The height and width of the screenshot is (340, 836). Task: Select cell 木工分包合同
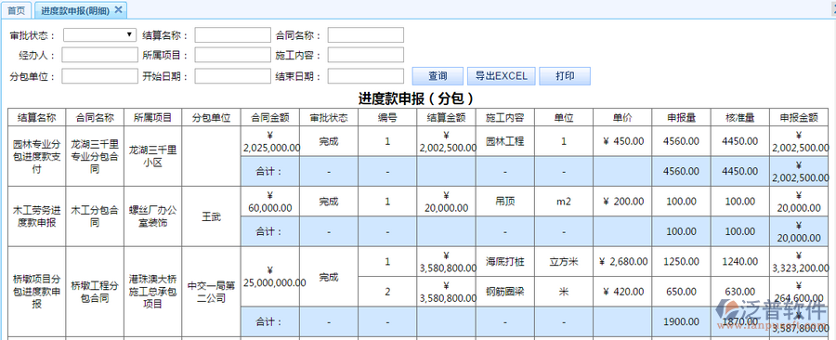95,216
